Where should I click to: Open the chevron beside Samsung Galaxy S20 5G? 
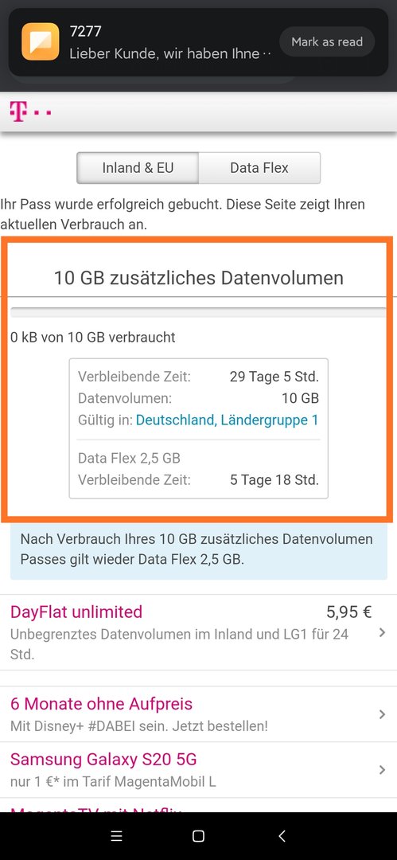(382, 770)
